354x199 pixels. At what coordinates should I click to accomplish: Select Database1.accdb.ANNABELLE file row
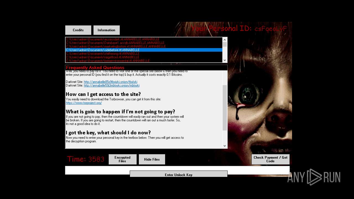click(x=144, y=43)
